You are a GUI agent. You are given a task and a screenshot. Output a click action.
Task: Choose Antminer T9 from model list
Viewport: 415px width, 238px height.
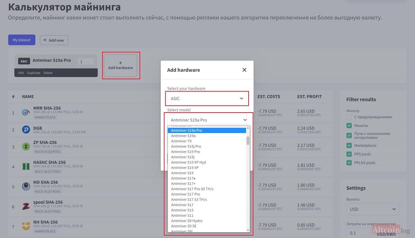point(206,141)
